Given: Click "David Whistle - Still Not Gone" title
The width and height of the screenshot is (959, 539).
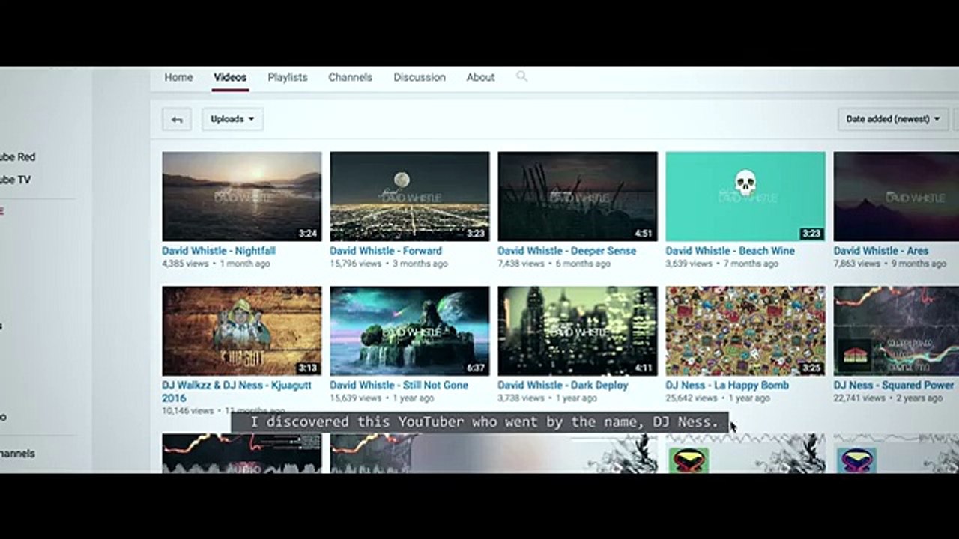Looking at the screenshot, I should 399,385.
